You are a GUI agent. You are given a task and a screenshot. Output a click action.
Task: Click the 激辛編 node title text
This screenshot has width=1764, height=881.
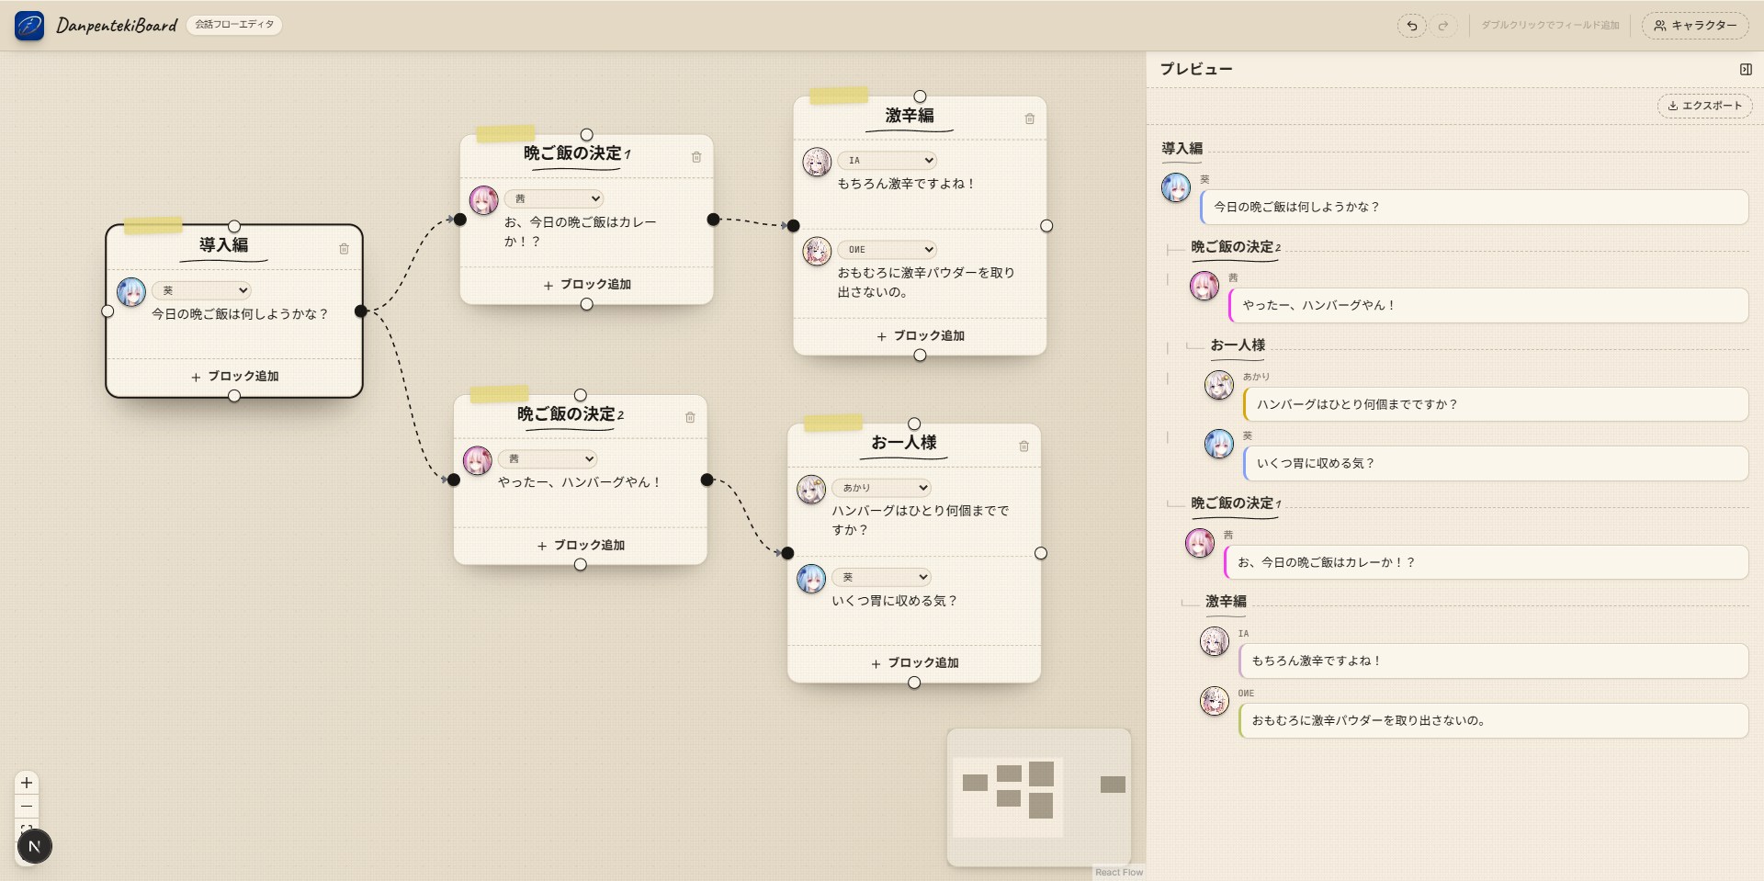tap(910, 116)
